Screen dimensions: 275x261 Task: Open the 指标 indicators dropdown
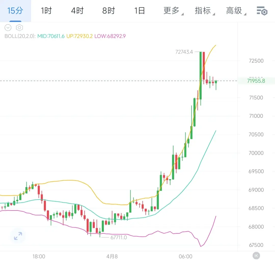pyautogui.click(x=204, y=11)
